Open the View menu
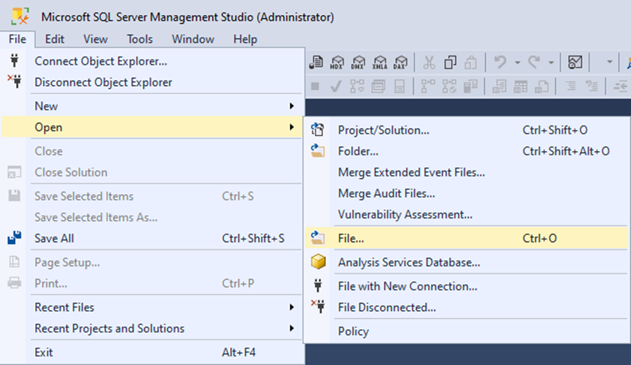The height and width of the screenshot is (365, 631). (x=96, y=39)
